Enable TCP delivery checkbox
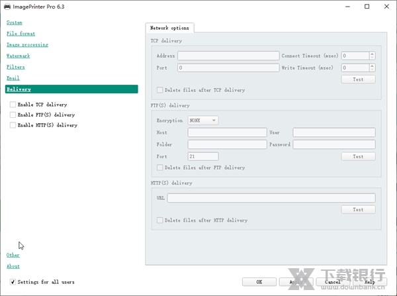Image resolution: width=397 pixels, height=296 pixels. point(13,105)
